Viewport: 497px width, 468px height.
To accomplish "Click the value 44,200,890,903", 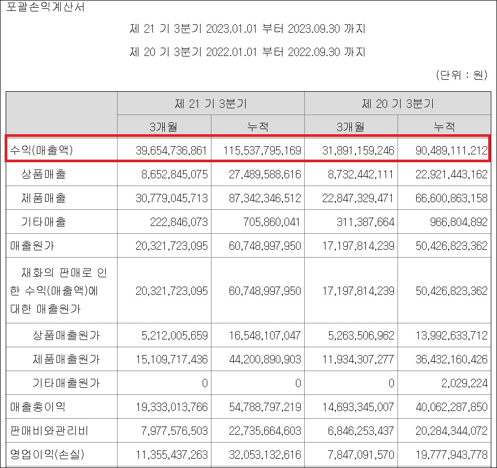I will [x=265, y=360].
